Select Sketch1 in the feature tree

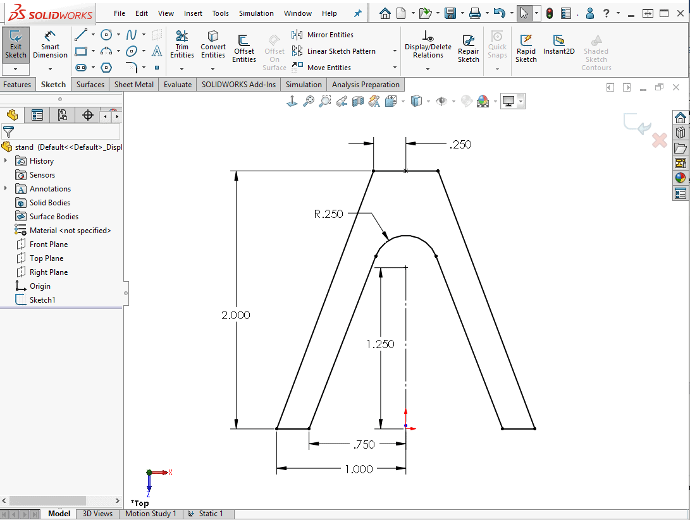coord(42,300)
